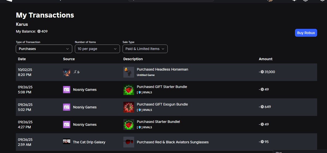This screenshot has height=153, width=327.
Task: Open the ズル source link
Action: pos(76,72)
